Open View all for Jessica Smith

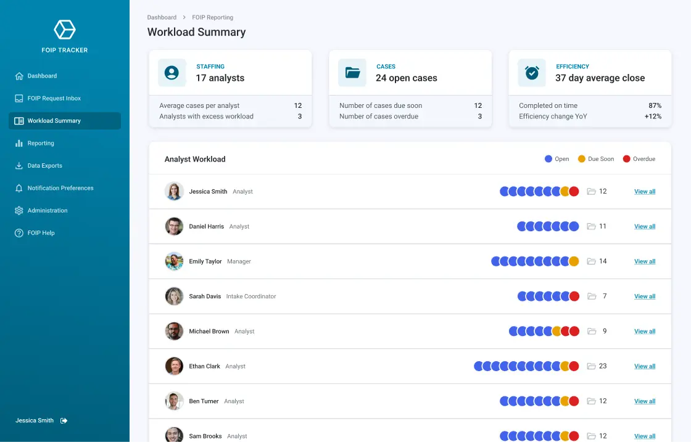pos(644,191)
